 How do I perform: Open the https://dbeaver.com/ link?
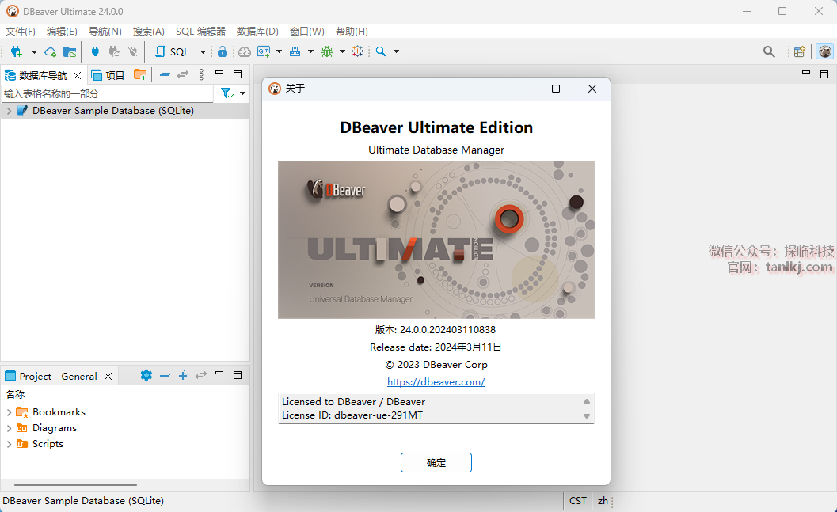436,382
